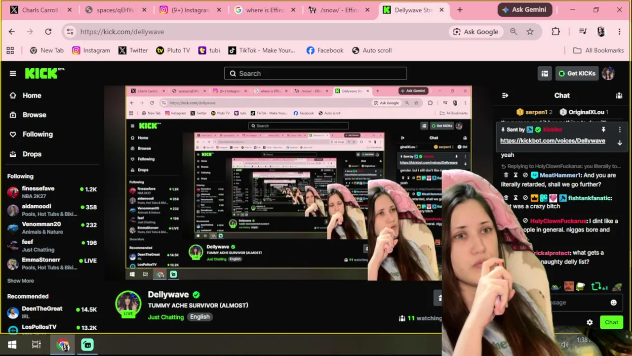Open the Kick sidebar hamburger menu
The height and width of the screenshot is (356, 632).
tap(13, 74)
